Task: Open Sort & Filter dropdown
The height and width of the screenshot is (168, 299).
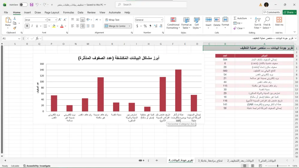Action: point(258,23)
